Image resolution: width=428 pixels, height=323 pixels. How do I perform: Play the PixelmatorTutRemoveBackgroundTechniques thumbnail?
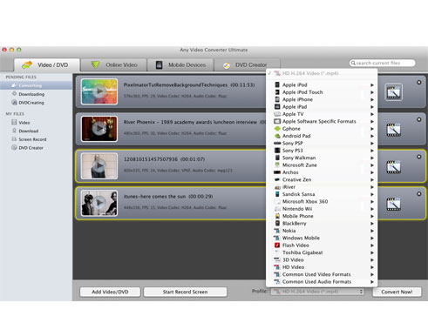tap(99, 91)
